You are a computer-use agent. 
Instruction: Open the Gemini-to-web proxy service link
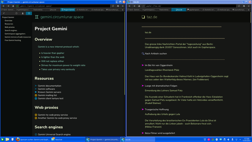pos(53,115)
